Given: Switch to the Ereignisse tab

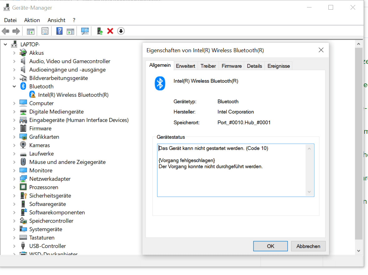Looking at the screenshot, I should (279, 66).
